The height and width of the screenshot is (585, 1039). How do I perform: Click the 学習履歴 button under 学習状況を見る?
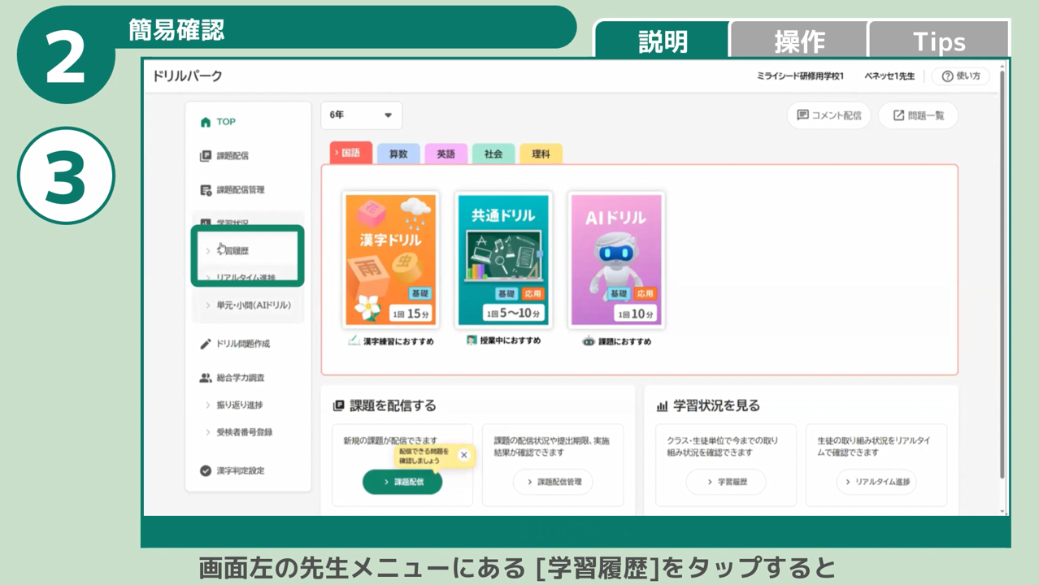(726, 482)
